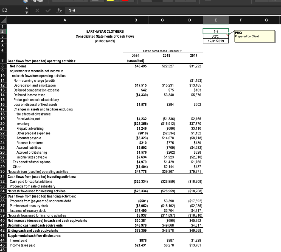
Task: Select 2017 operating cash total $79,871
Action: [195, 171]
